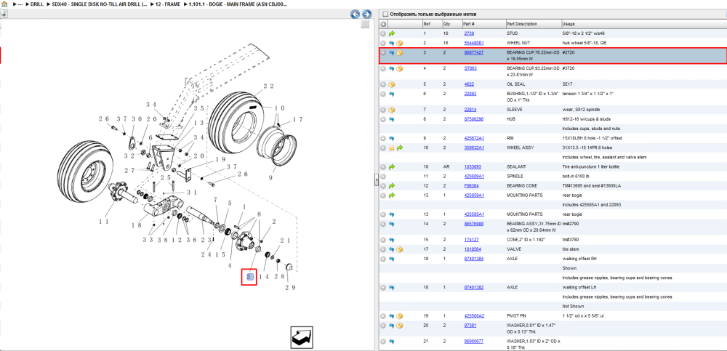The width and height of the screenshot is (727, 351).
Task: Click the box icon in VALVE row
Action: 400,249
